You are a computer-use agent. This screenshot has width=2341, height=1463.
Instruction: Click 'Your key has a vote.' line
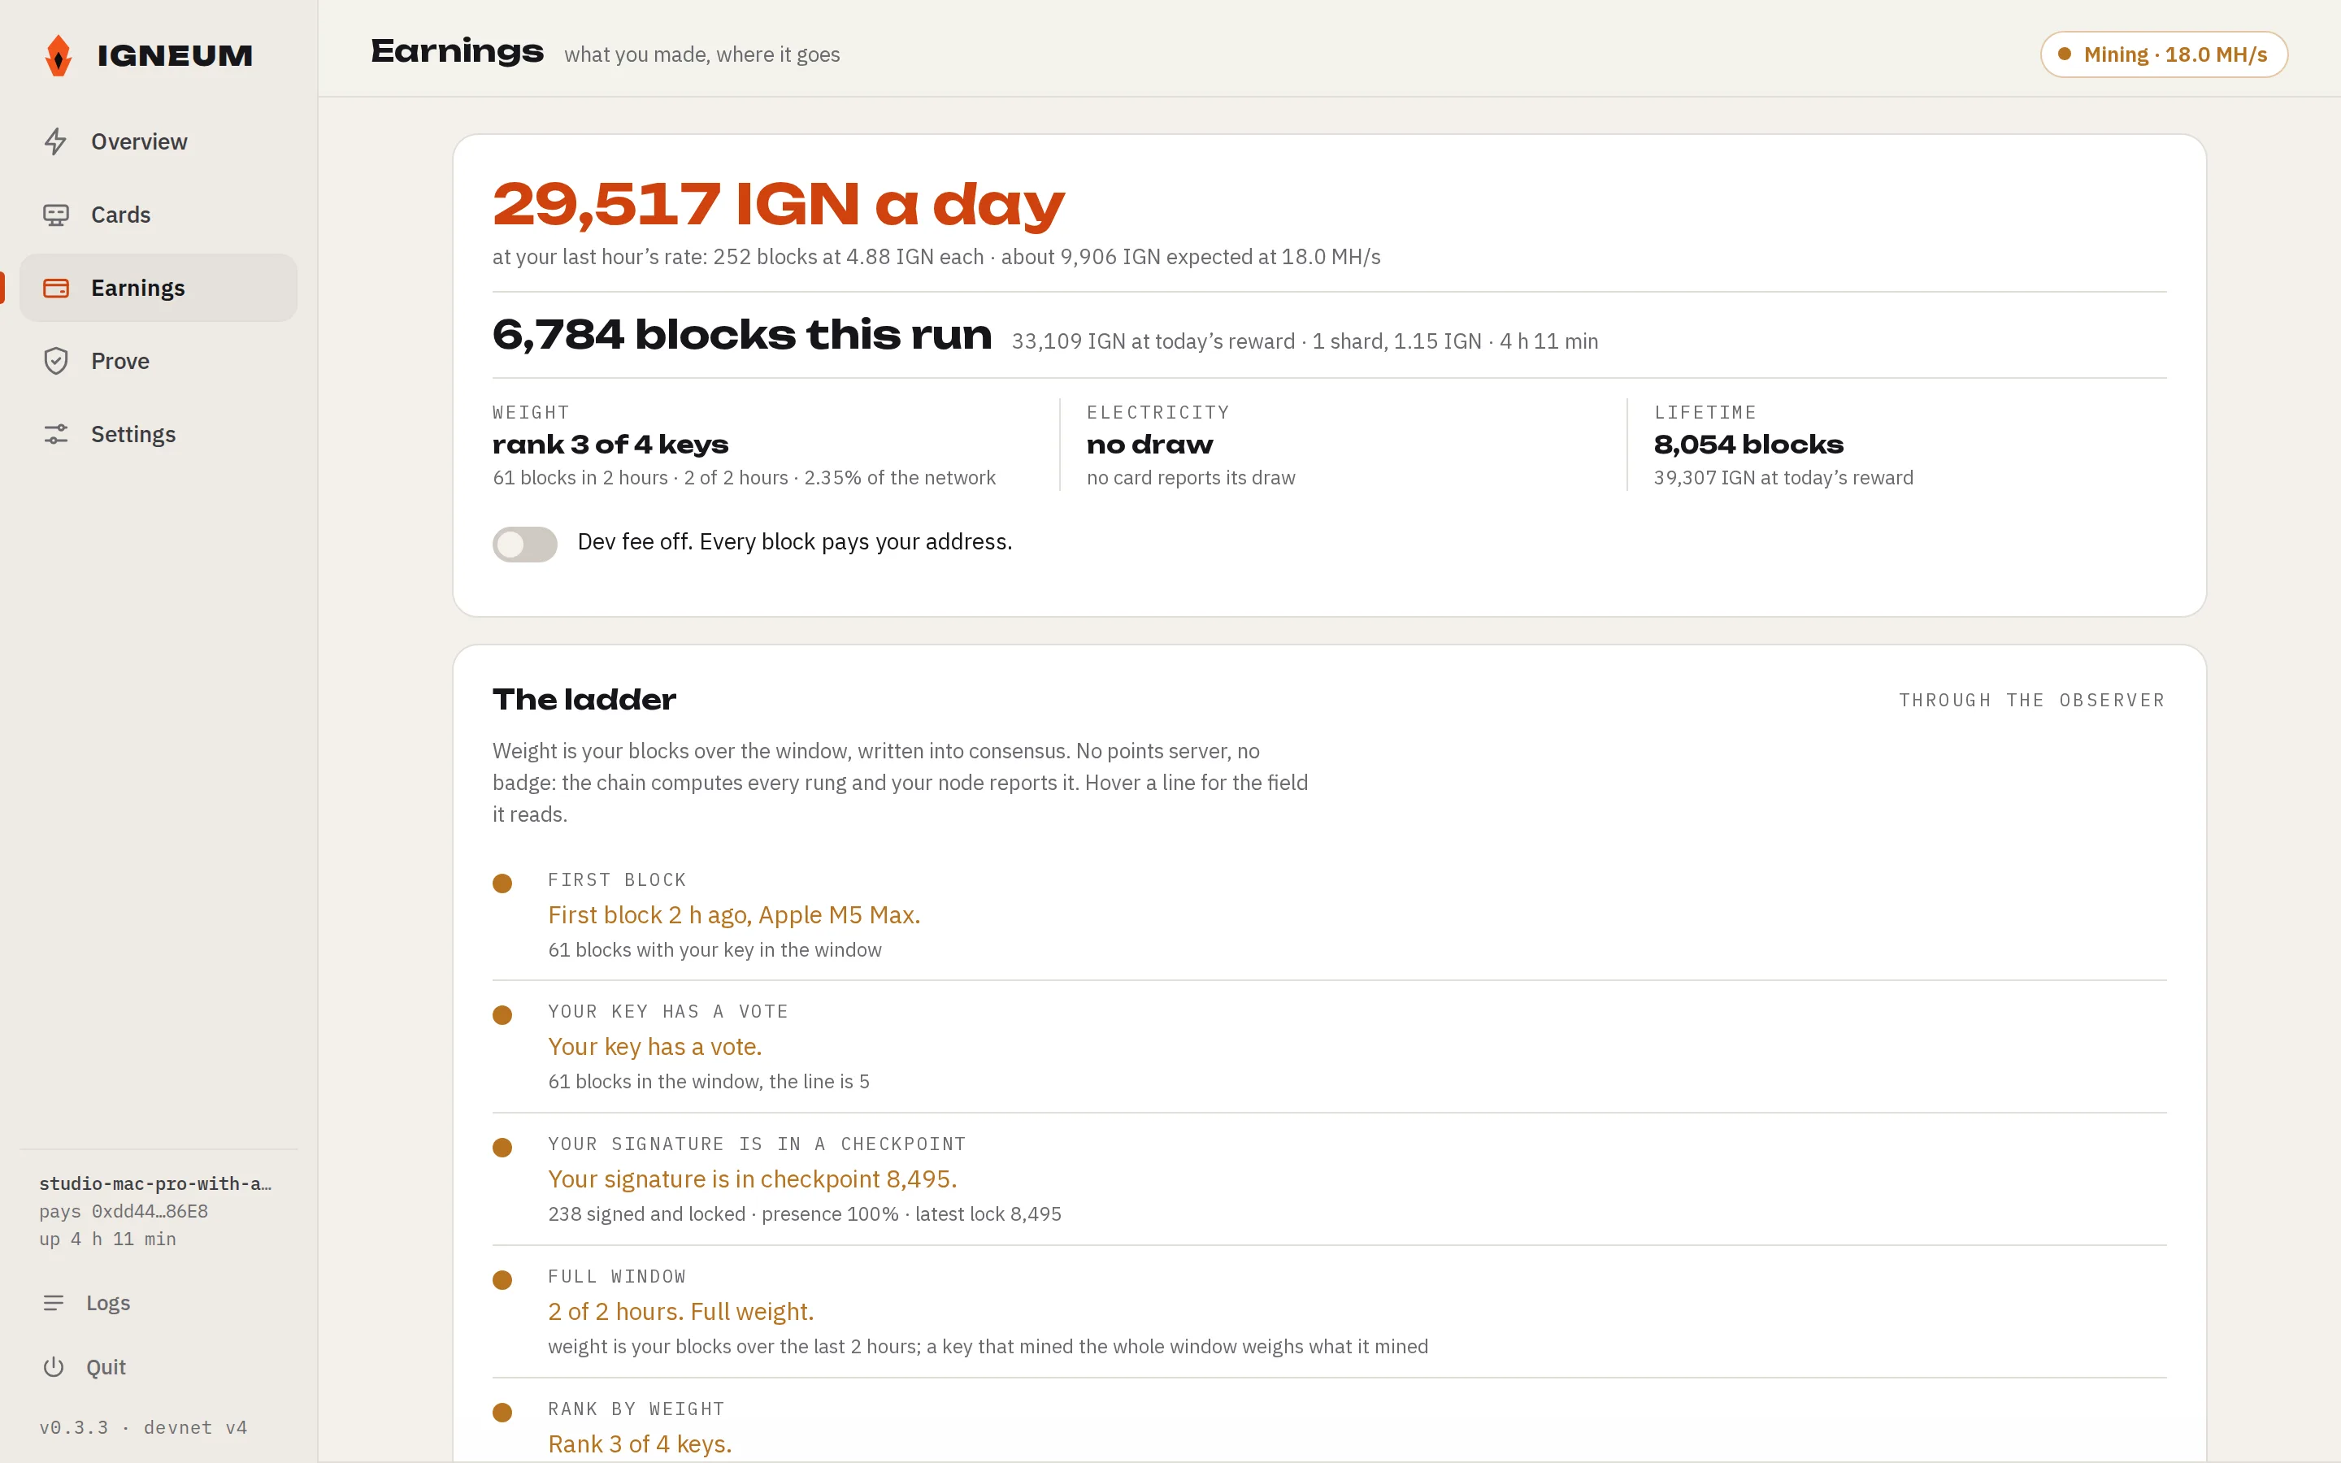coord(655,1046)
